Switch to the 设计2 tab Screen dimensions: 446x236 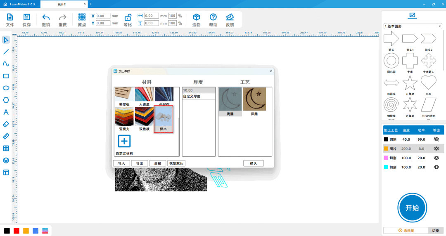coord(62,4)
